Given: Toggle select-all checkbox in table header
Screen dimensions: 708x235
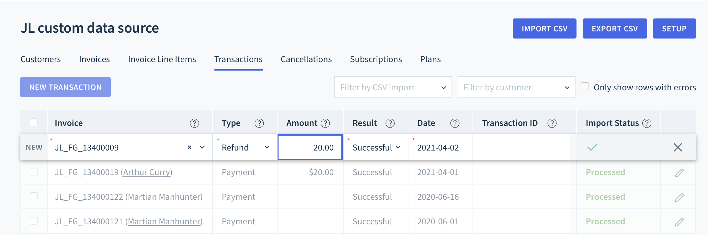Looking at the screenshot, I should [x=34, y=122].
